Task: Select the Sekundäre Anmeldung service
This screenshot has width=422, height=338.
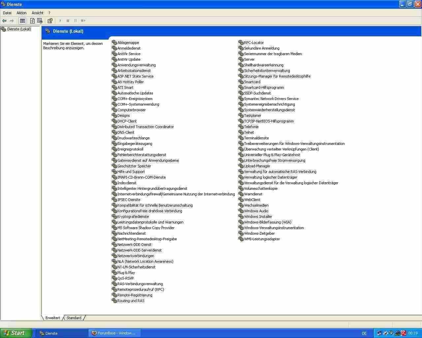Action: coord(262,48)
